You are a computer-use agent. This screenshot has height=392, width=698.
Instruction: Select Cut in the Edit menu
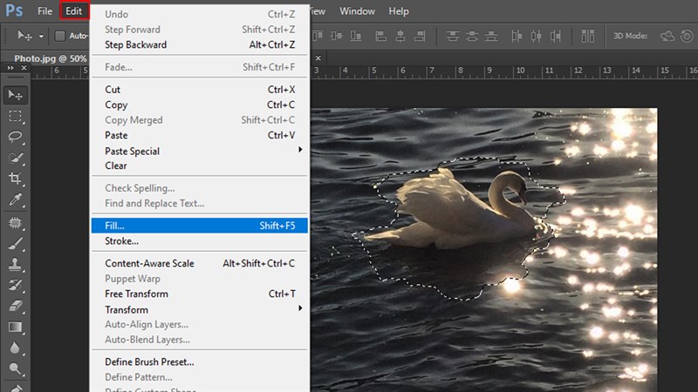[x=200, y=90]
